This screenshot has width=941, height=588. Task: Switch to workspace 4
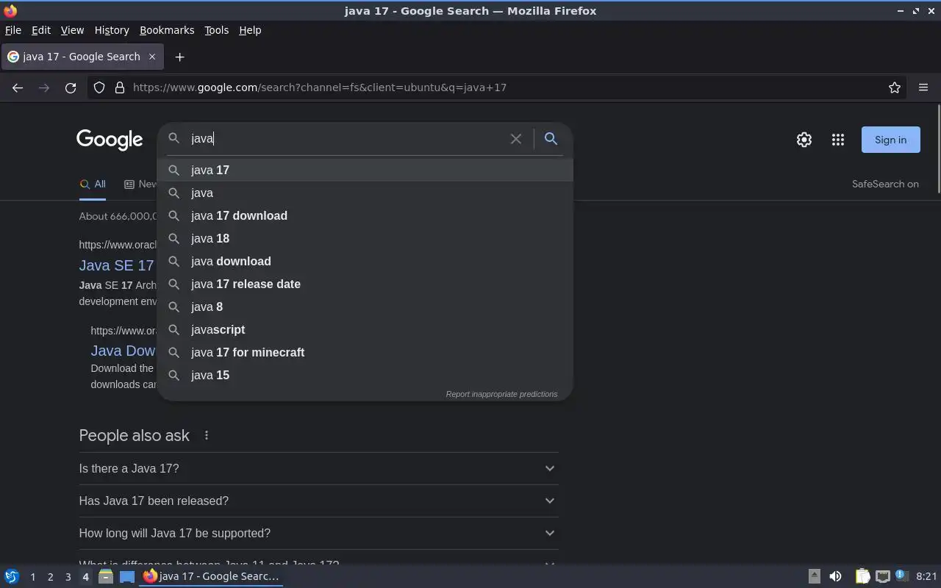click(x=85, y=577)
